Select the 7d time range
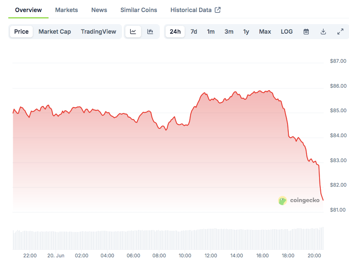This screenshot has height=264, width=349. pyautogui.click(x=194, y=32)
